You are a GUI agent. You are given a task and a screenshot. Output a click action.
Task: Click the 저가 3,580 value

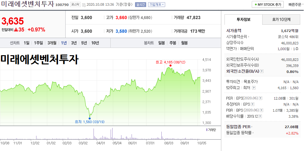tap(121, 31)
